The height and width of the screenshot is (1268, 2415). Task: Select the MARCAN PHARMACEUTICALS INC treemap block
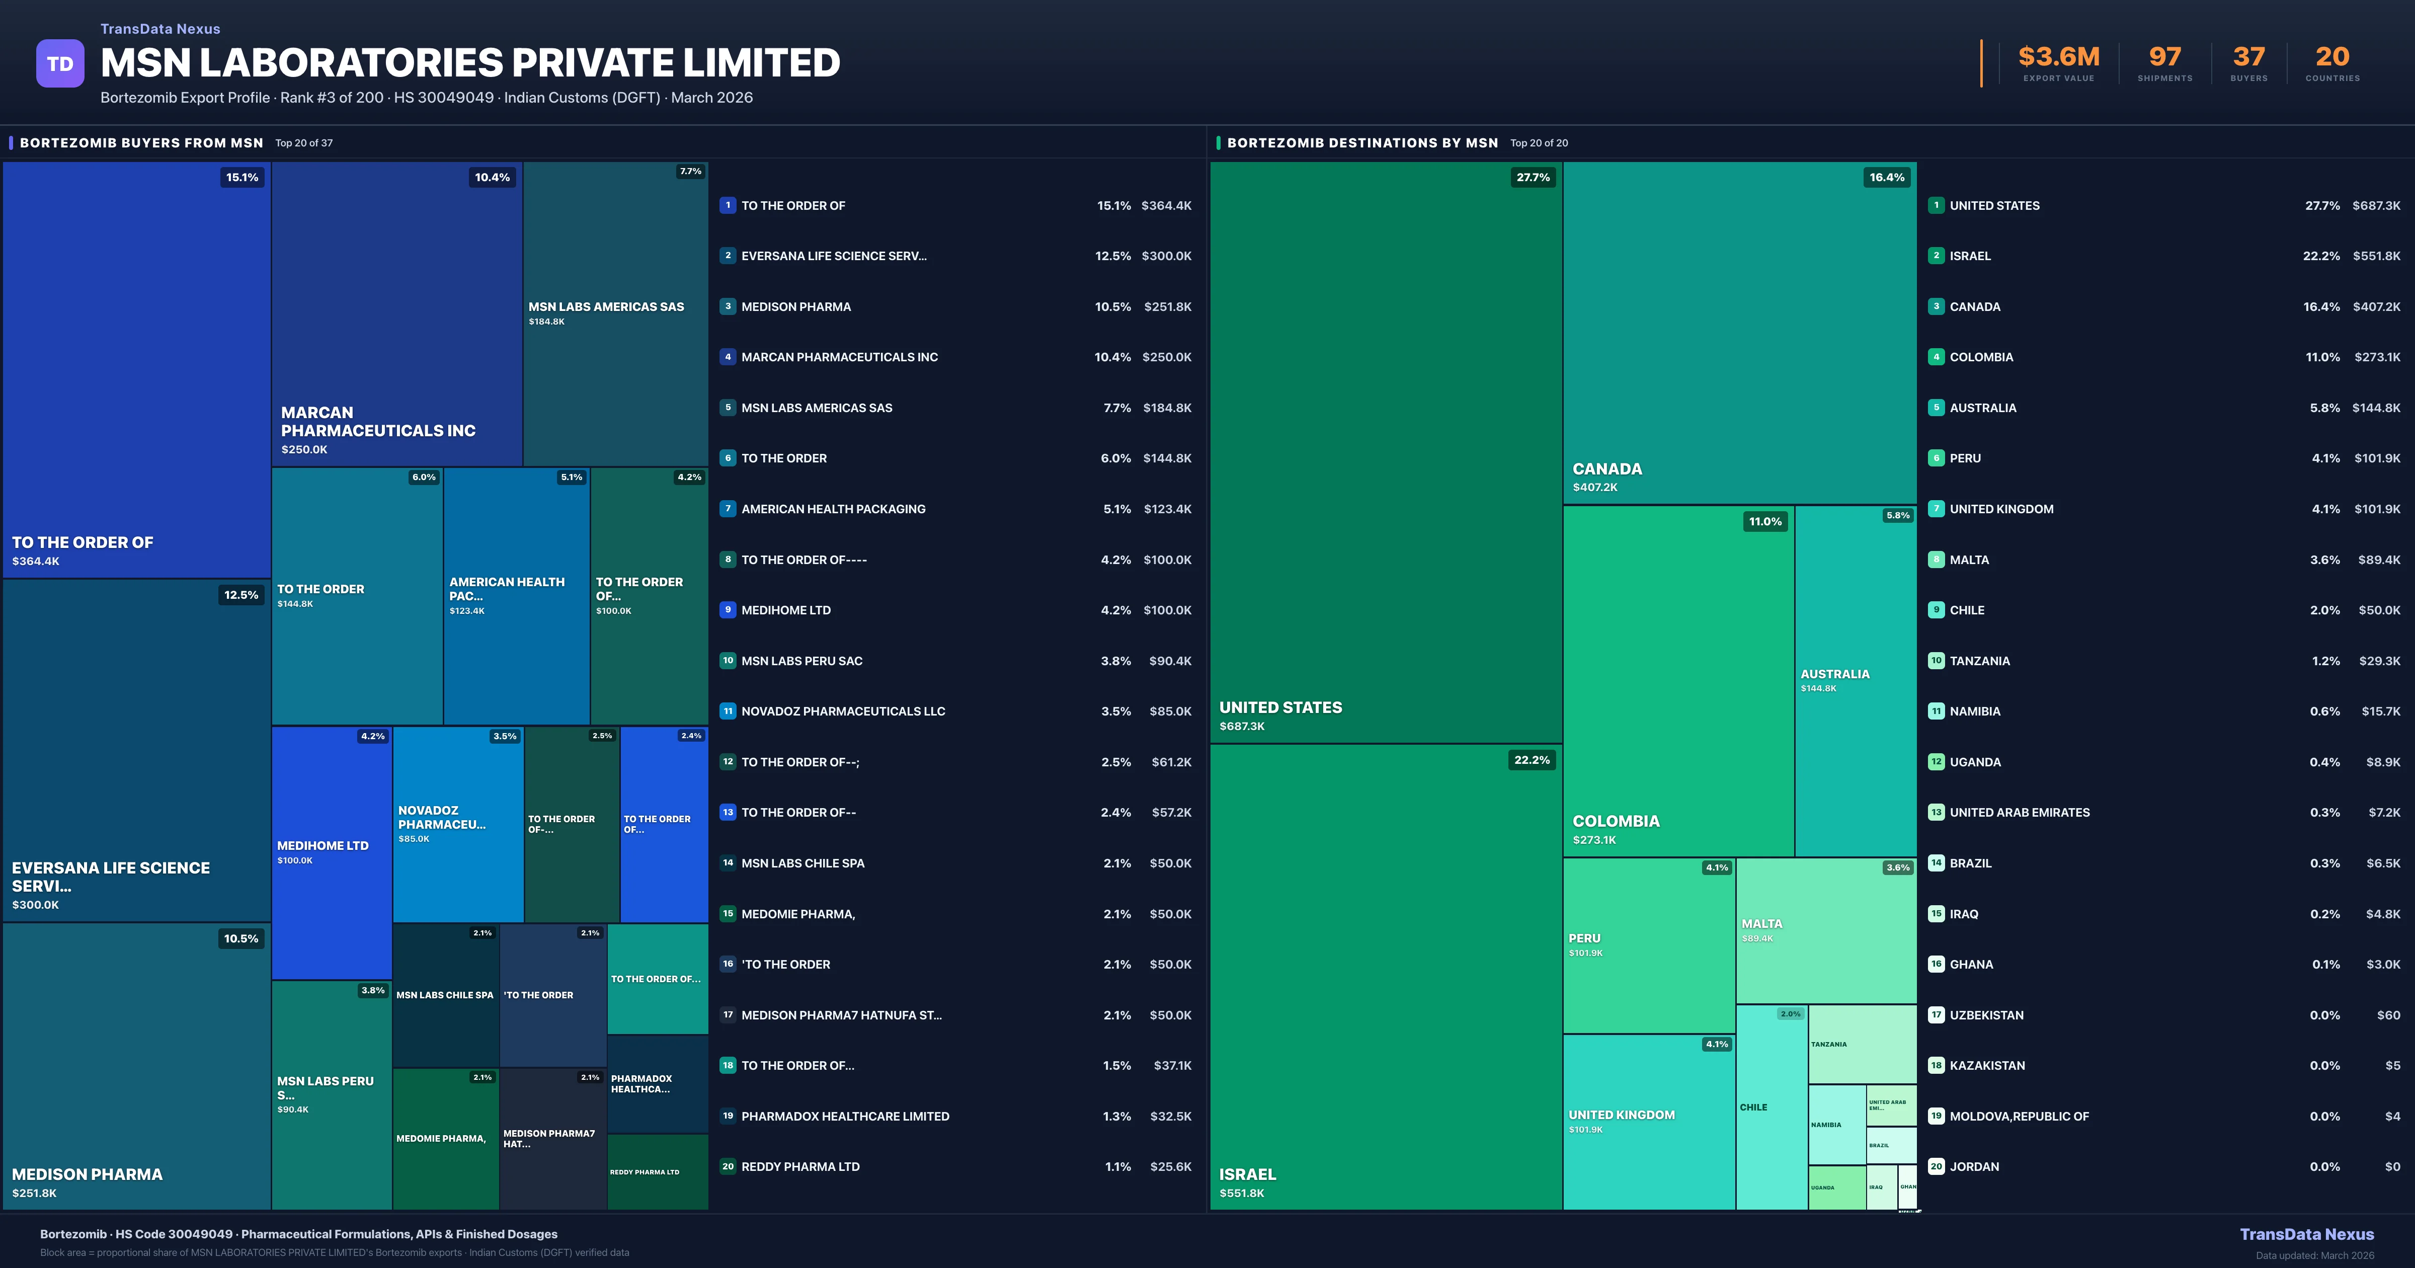point(396,314)
